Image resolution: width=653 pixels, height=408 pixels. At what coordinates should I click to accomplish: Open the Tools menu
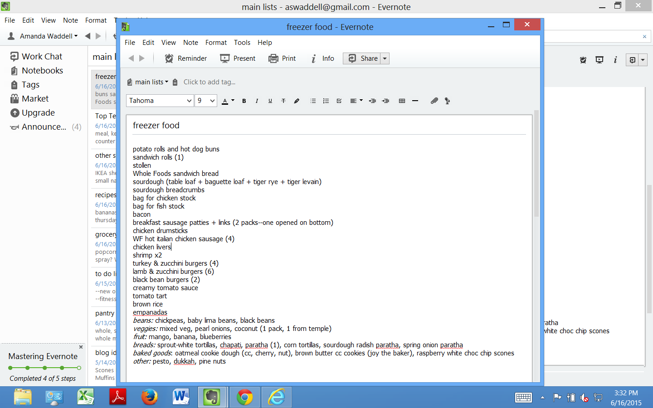coord(242,43)
